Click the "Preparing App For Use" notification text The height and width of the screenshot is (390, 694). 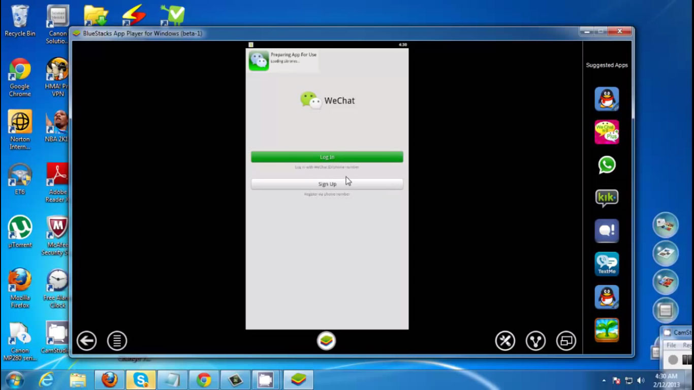[x=293, y=55]
